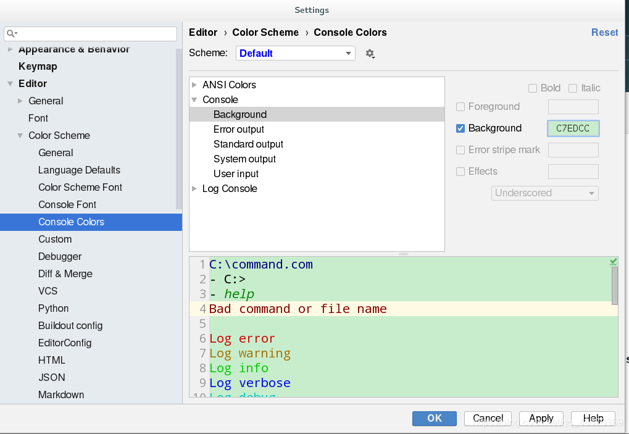The image size is (629, 434).
Task: Expand the General section under Editor
Action: pos(20,101)
